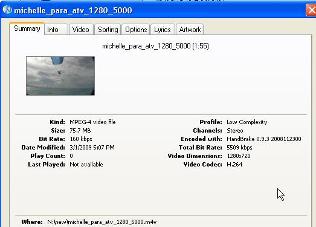Screen dimensions: 316x227
Task: Open the Video tab
Action: click(x=81, y=30)
